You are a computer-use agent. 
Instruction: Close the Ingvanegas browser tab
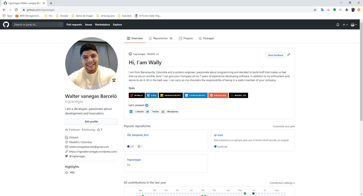[44, 3]
